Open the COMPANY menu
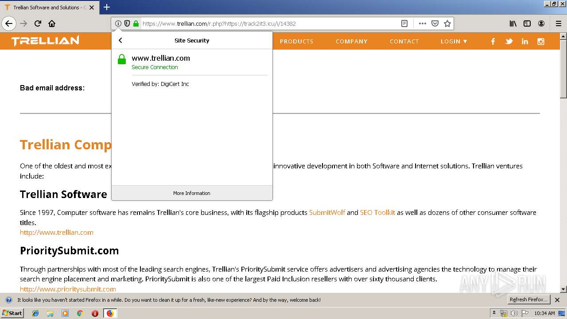567x319 pixels. click(352, 41)
